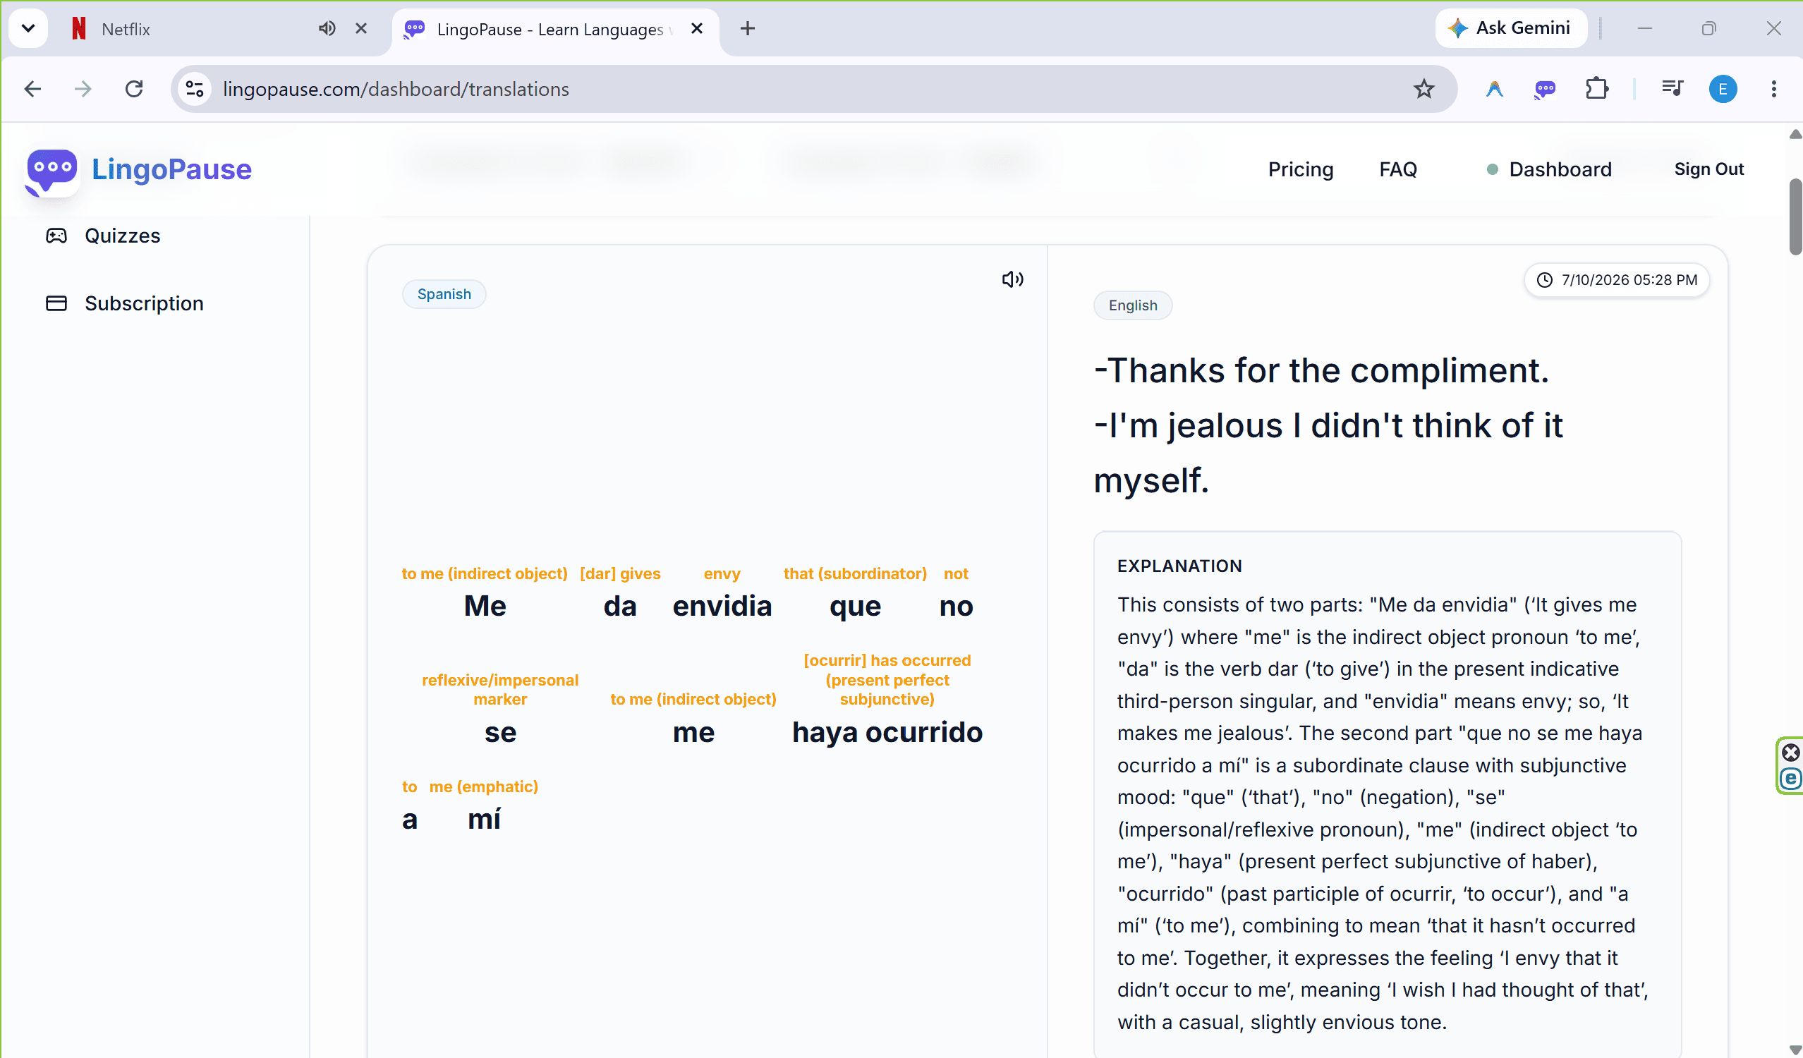The height and width of the screenshot is (1058, 1803).
Task: Select the word "no"
Action: 956,607
